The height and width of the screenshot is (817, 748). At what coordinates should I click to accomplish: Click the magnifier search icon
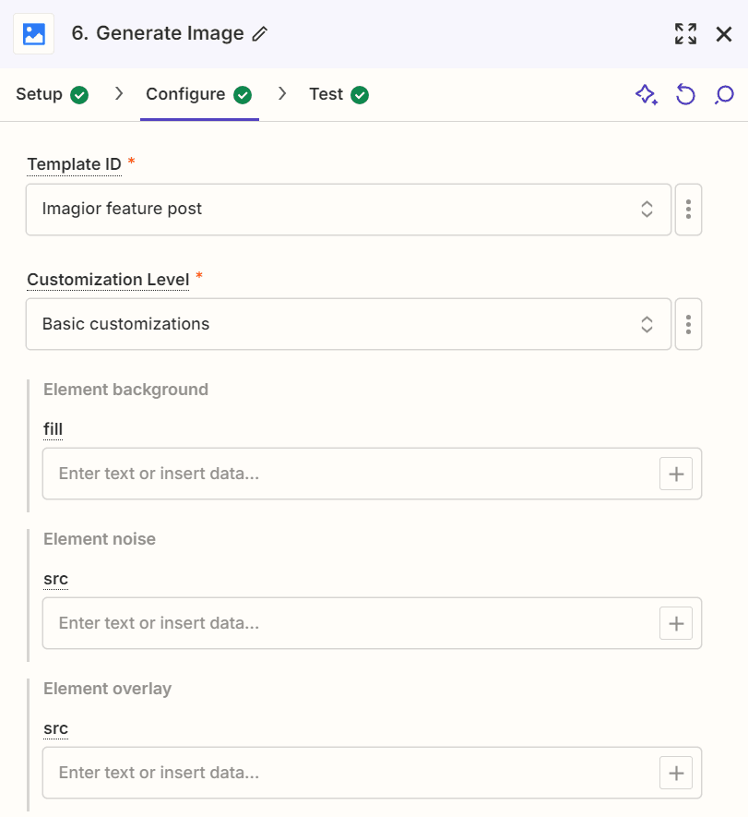(x=724, y=94)
